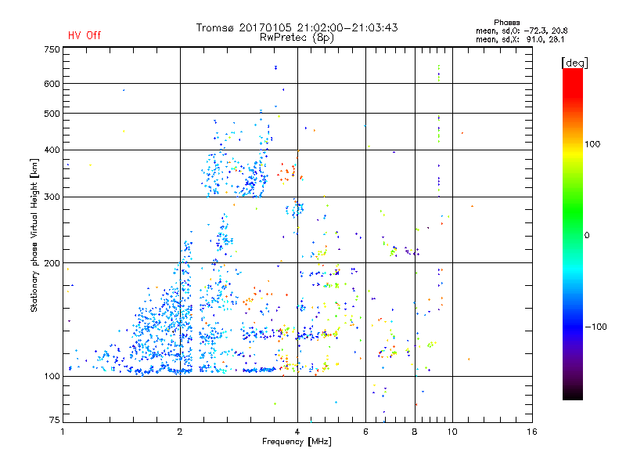626x470 pixels.
Task: Click the -100 tick label on the colorbar
Action: coord(595,326)
